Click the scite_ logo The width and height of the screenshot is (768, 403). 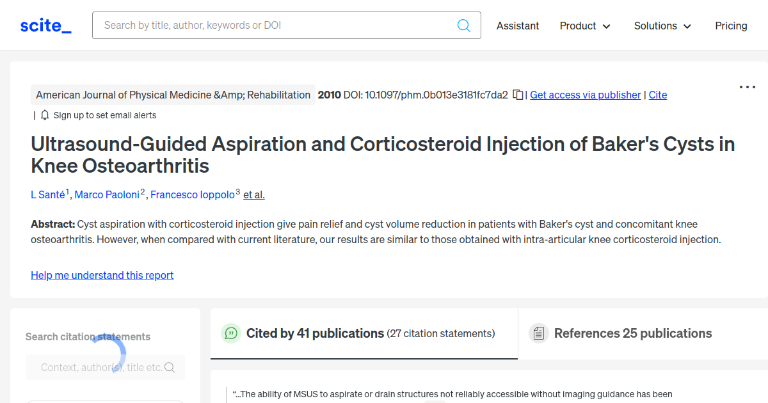[x=45, y=25]
